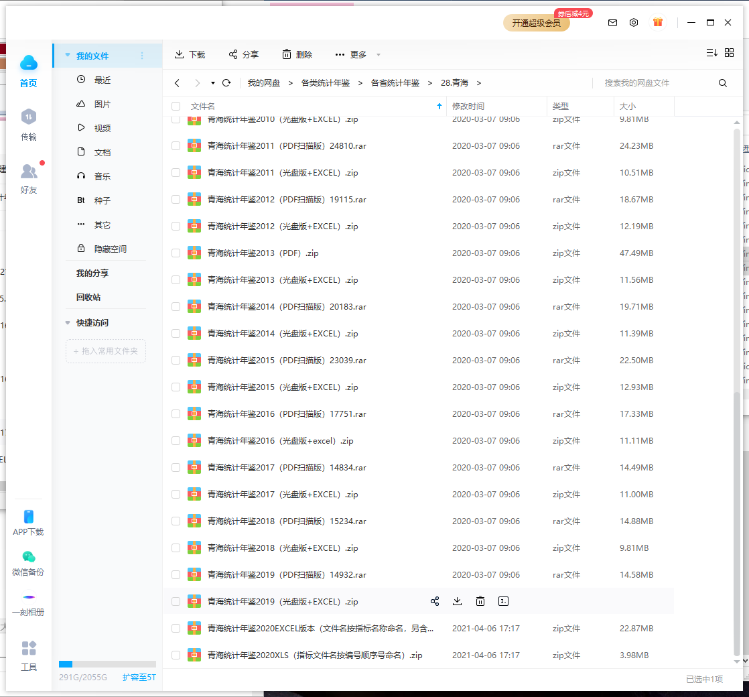Open WeChat backup icon
749x697 pixels.
click(29, 557)
